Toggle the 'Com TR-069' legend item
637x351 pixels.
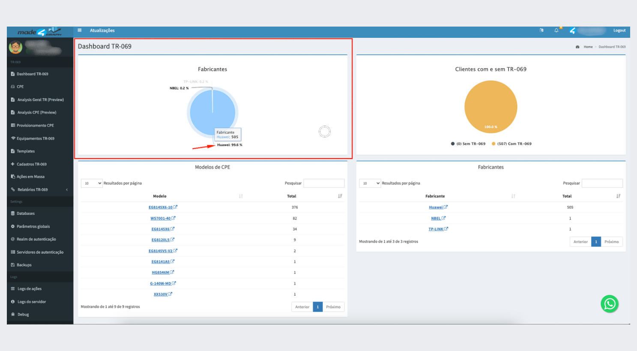(511, 144)
